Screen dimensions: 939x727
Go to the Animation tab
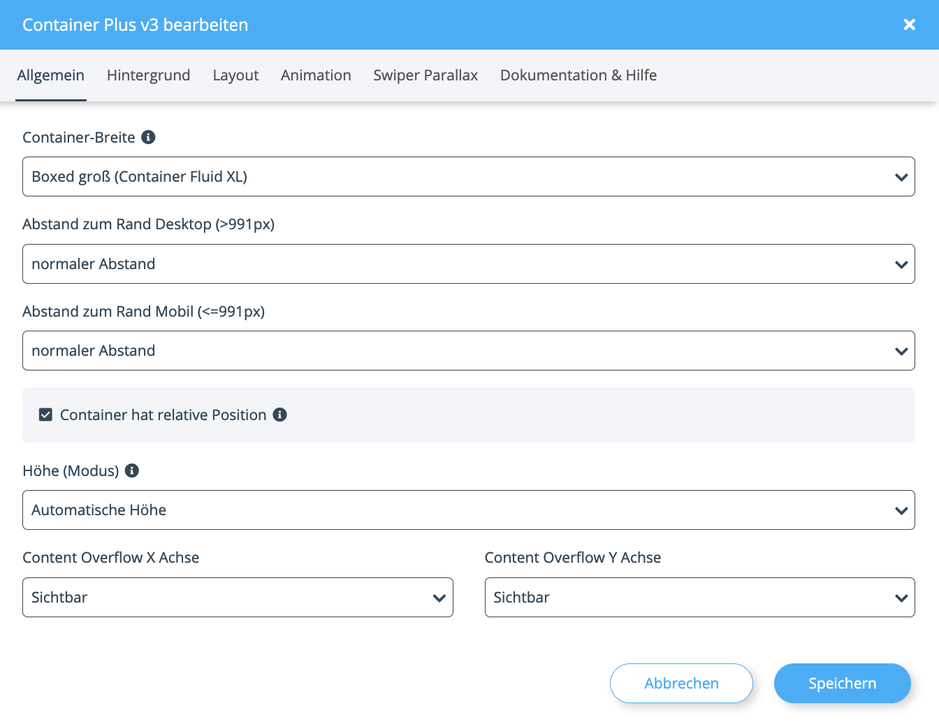316,75
